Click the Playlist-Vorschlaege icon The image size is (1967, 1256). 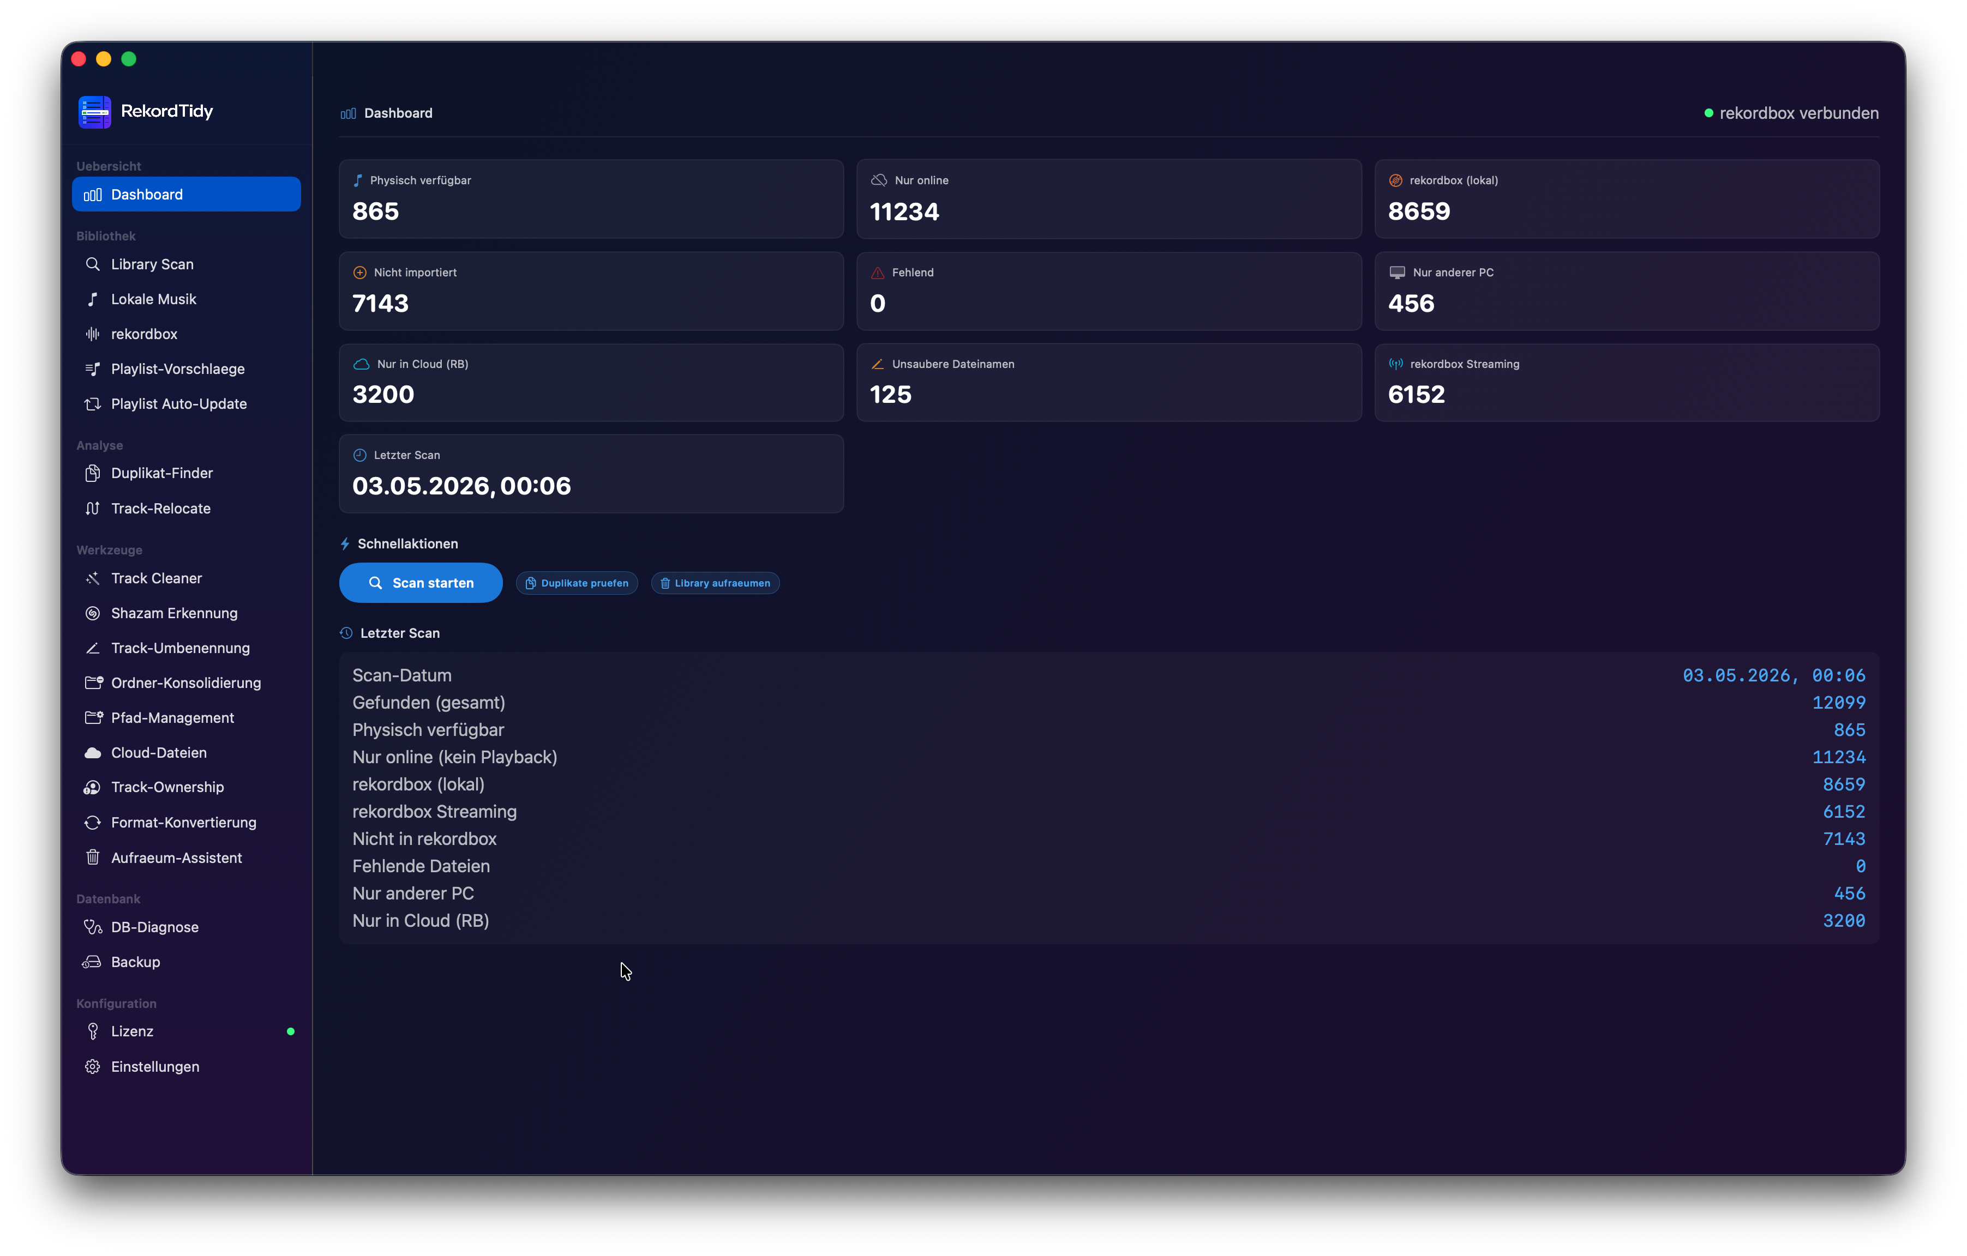click(93, 369)
